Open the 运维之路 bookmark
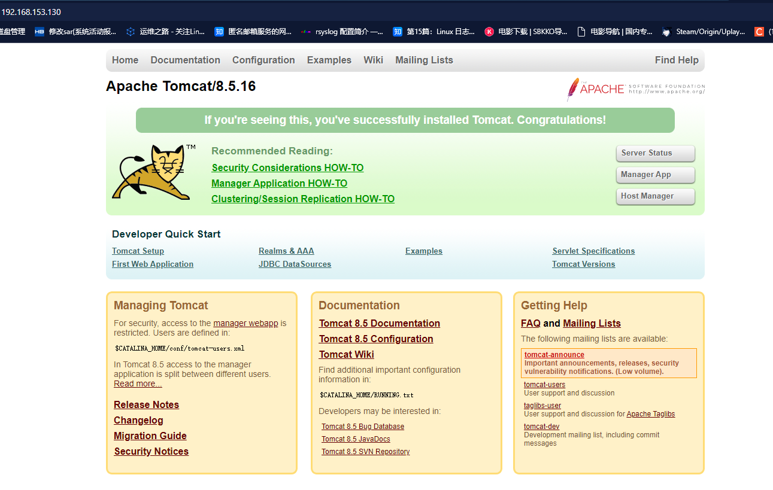The width and height of the screenshot is (773, 490). 165,32
